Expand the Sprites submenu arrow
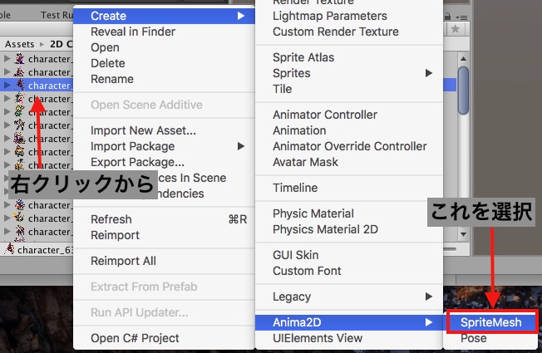The image size is (542, 353). pos(429,73)
